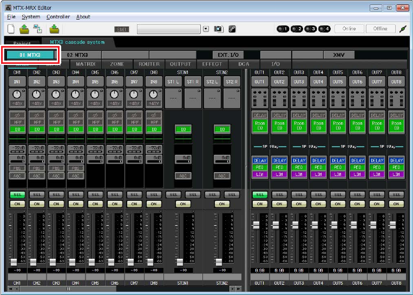Switch to the EFFECT tab
413x295 pixels.
(x=212, y=64)
